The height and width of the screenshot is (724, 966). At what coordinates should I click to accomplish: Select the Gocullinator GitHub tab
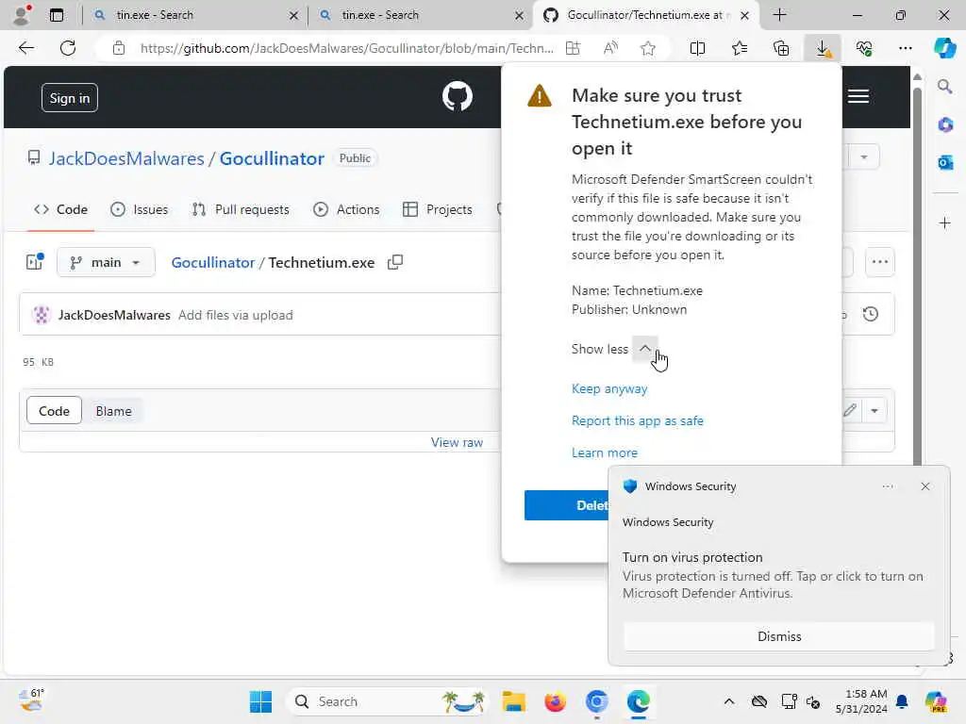643,15
